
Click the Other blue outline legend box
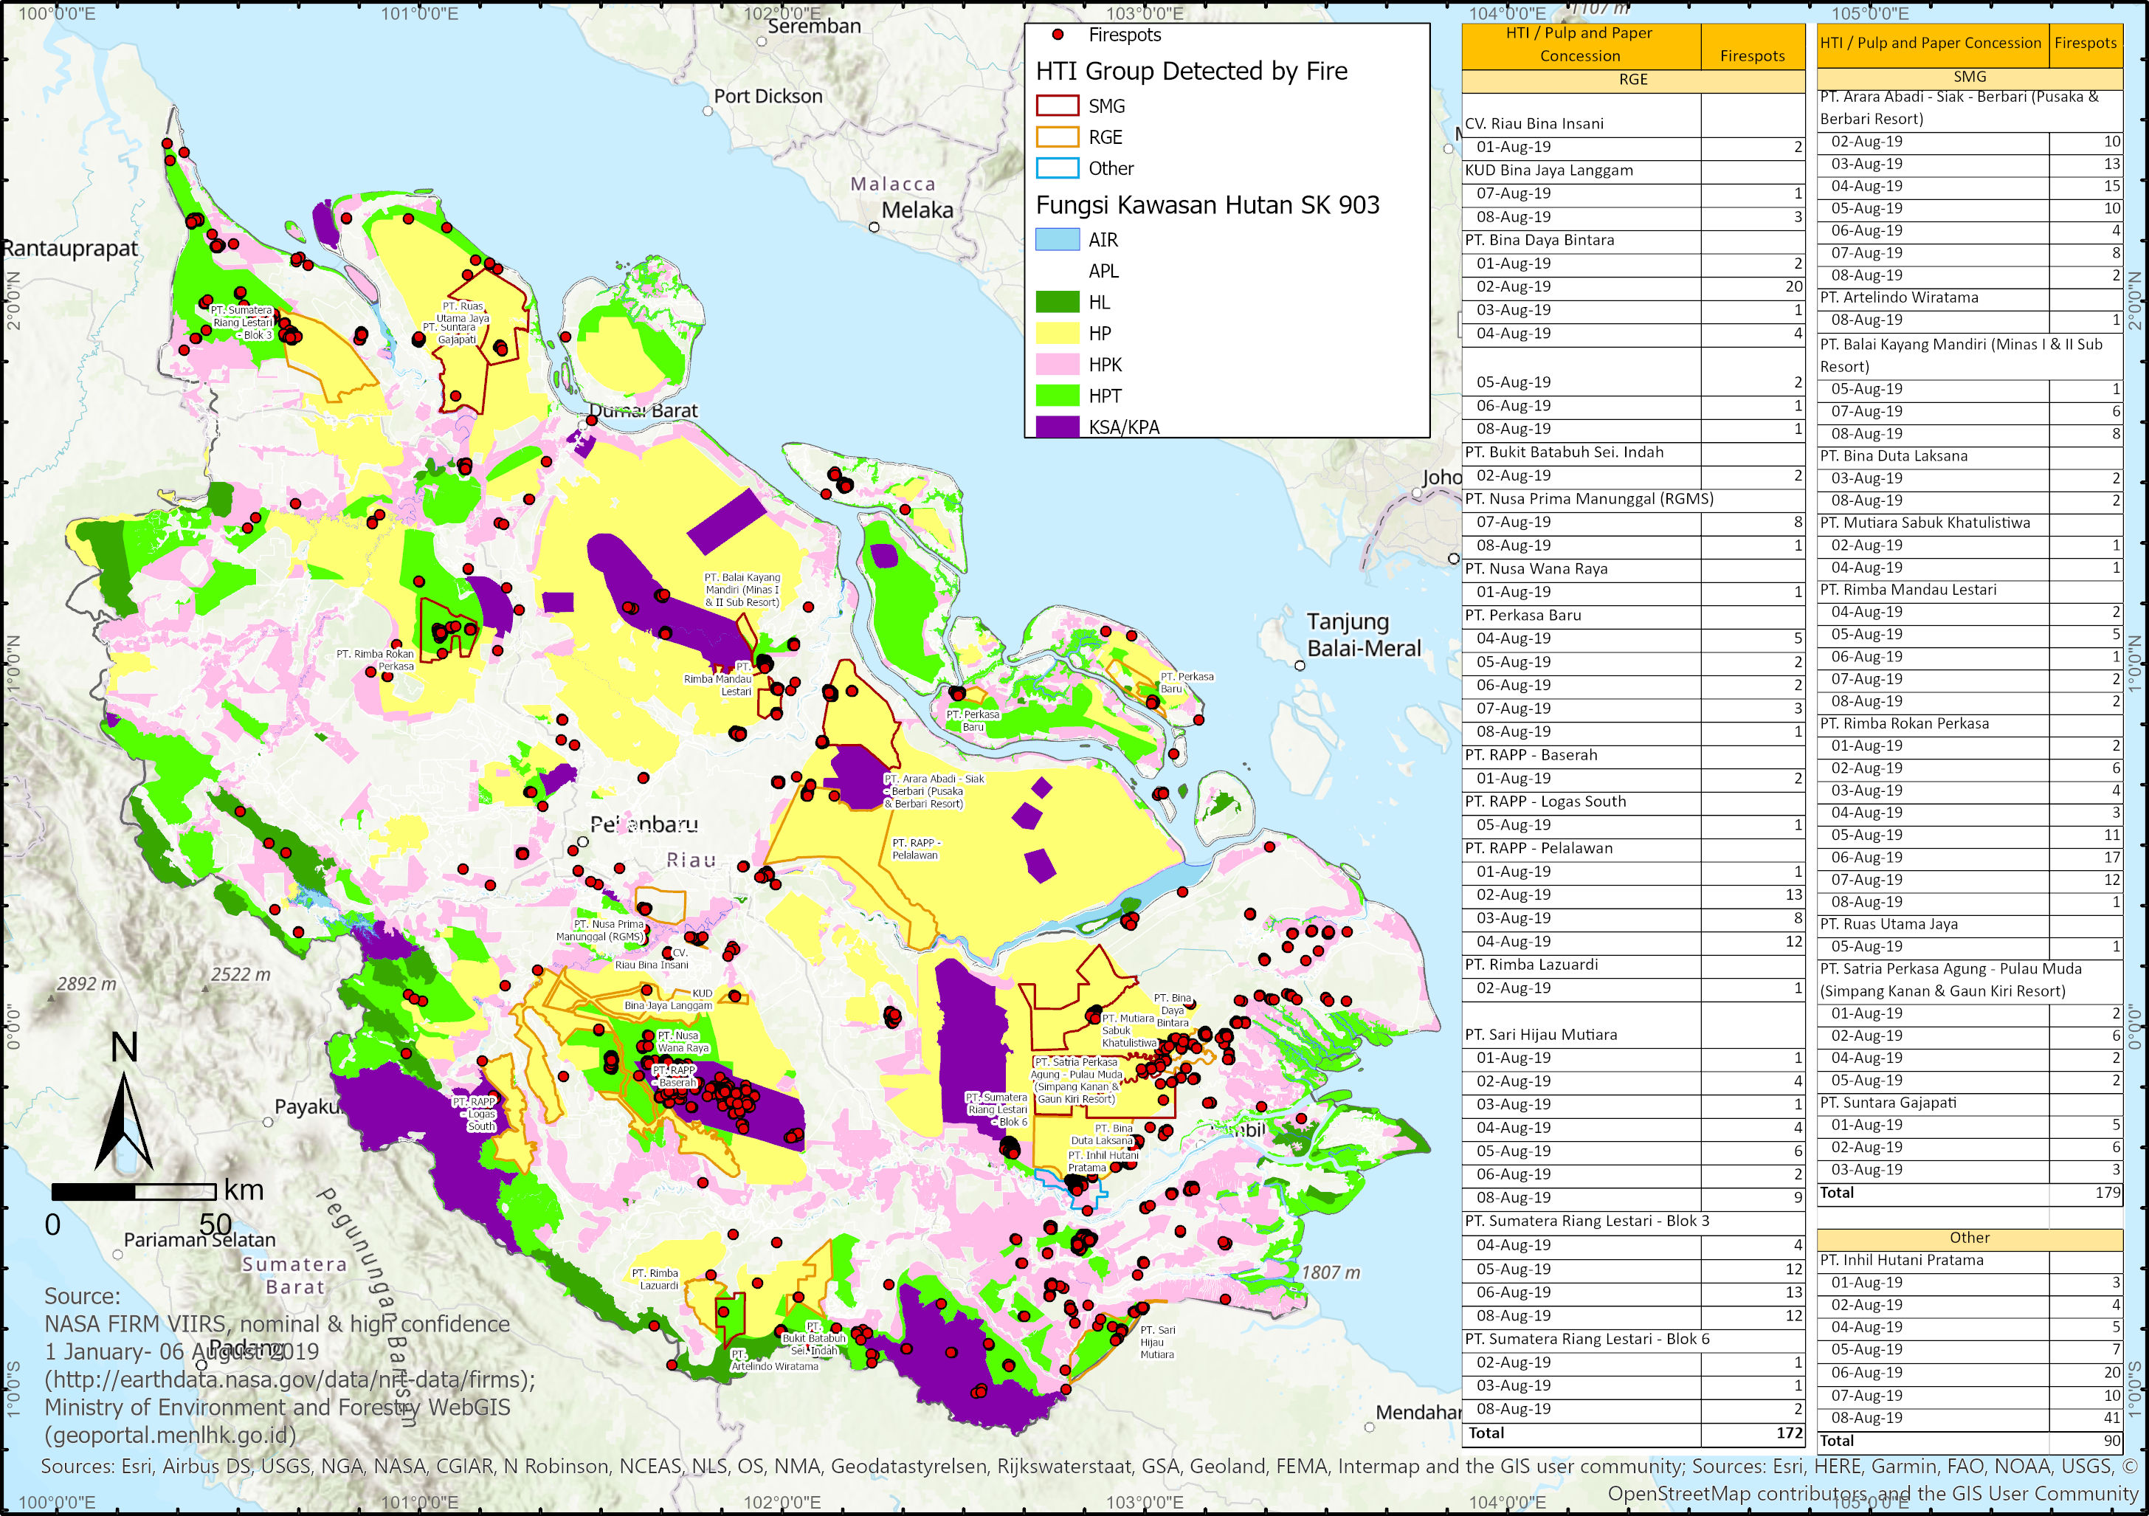point(1058,168)
